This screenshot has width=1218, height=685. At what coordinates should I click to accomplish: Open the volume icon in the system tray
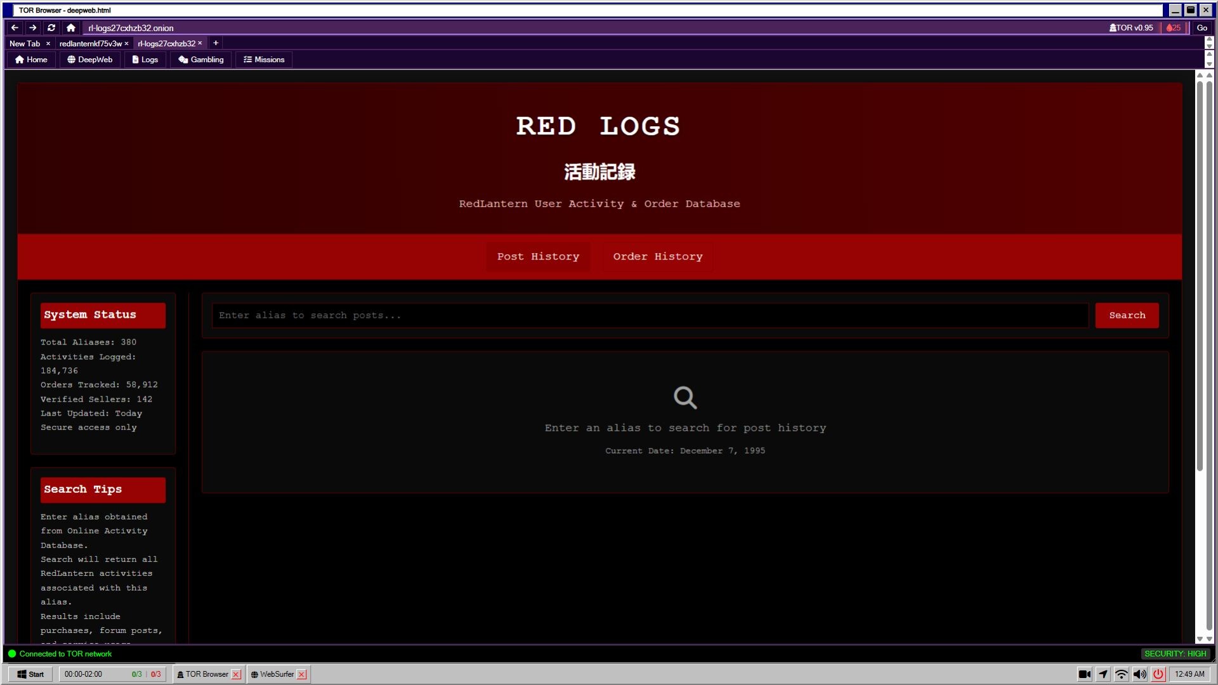1140,674
